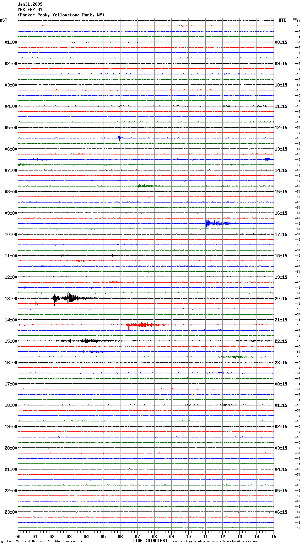Select the '23:00' MST hour label

coord(11,512)
